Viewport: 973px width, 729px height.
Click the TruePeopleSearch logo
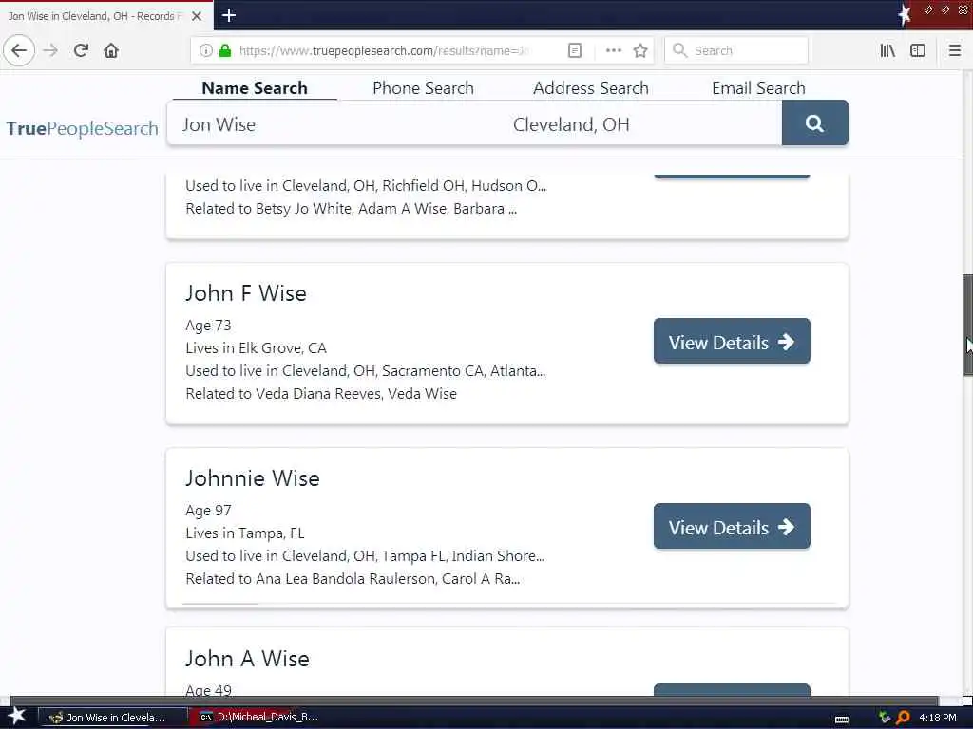coord(82,128)
